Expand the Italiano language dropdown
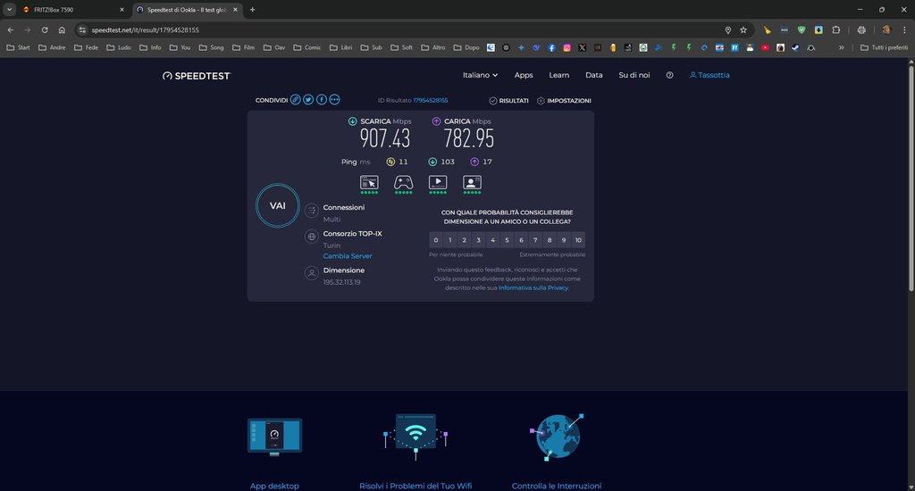 coord(480,75)
